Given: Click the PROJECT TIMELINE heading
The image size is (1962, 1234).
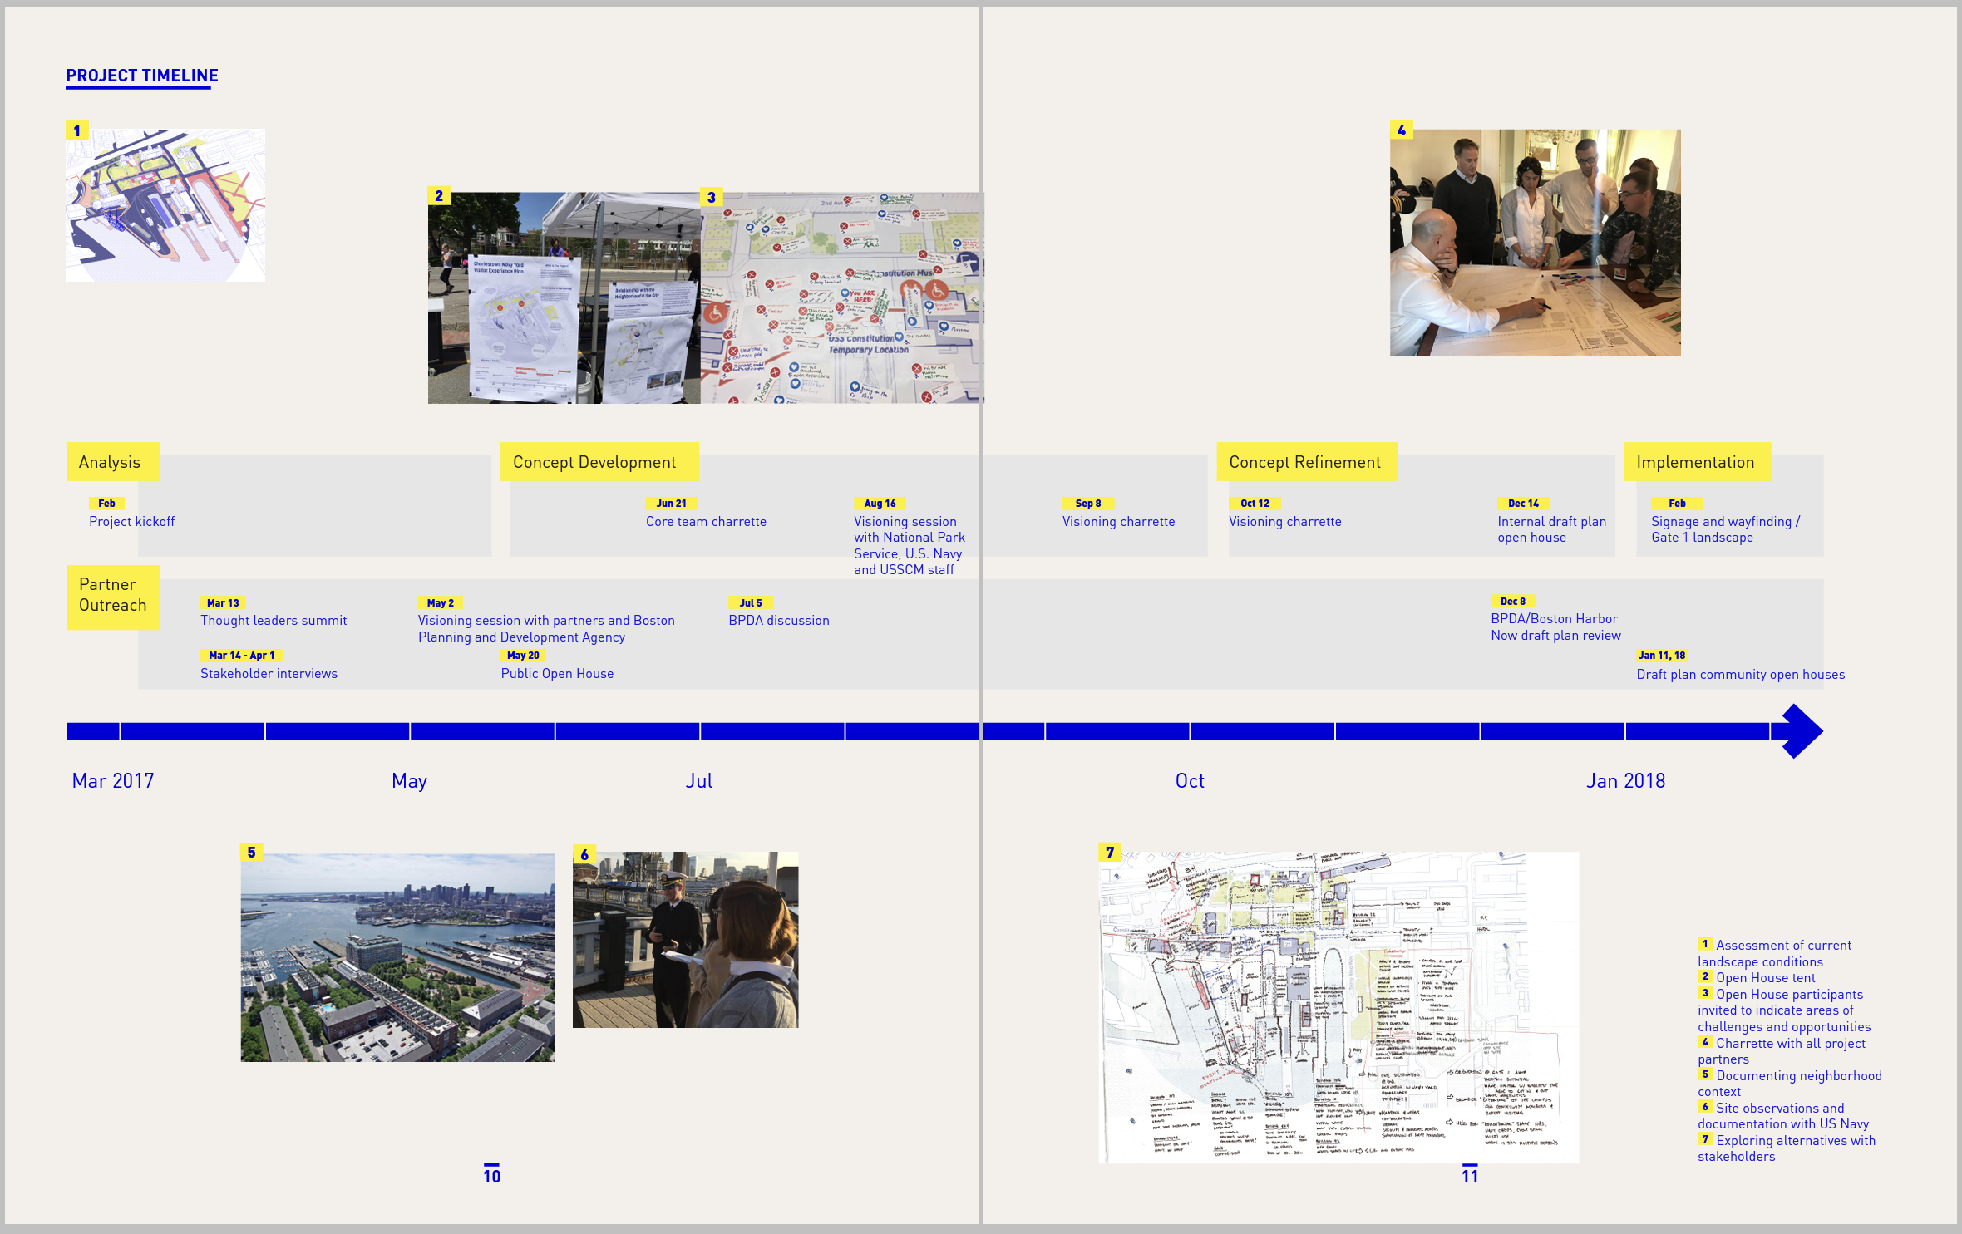Looking at the screenshot, I should [x=142, y=76].
